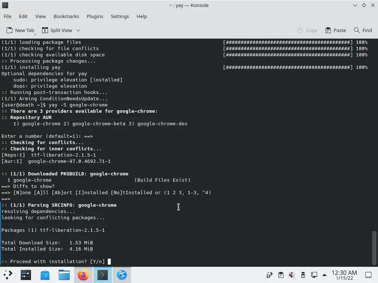Click 'Total Download Size: 1.53 MiB' line
Viewport: 378px width, 283px height.
pyautogui.click(x=47, y=242)
